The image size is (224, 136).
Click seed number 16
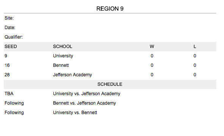[x=7, y=65]
